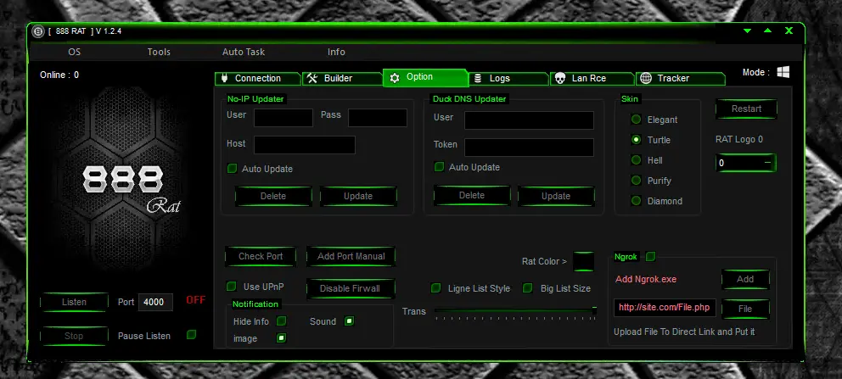
Task: Click the Disable Firwall button
Action: 350,288
